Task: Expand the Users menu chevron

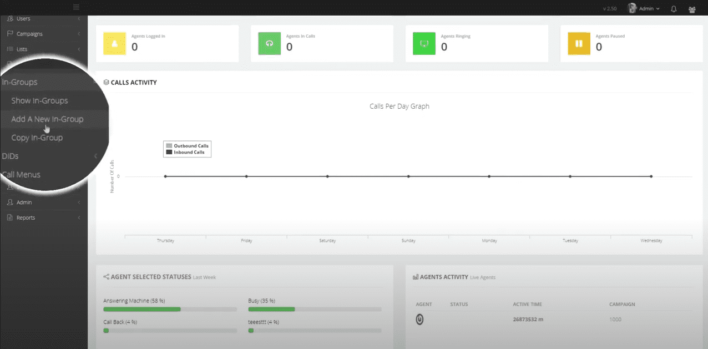Action: tap(79, 18)
